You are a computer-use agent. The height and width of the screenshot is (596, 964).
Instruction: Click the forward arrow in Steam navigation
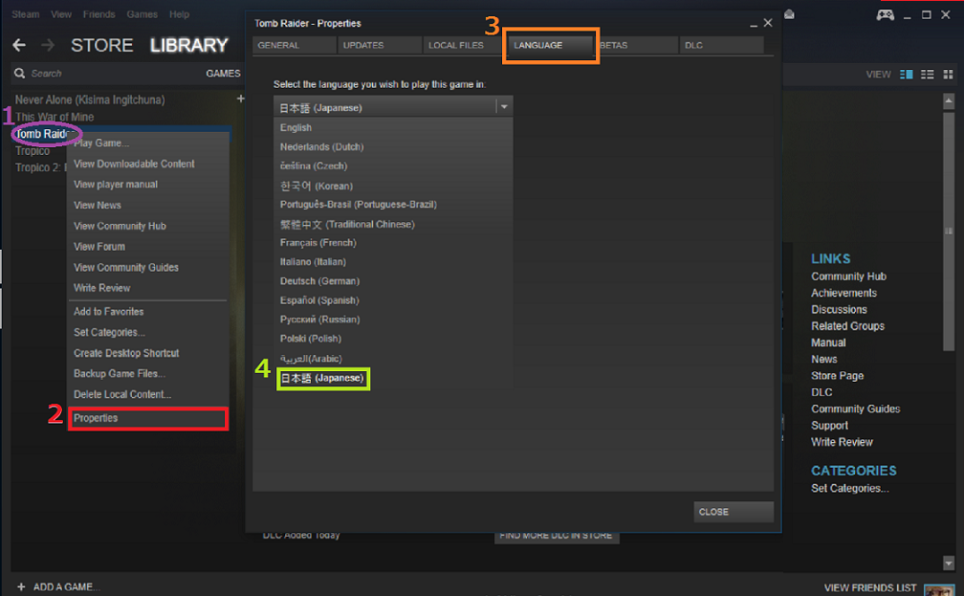[x=48, y=45]
